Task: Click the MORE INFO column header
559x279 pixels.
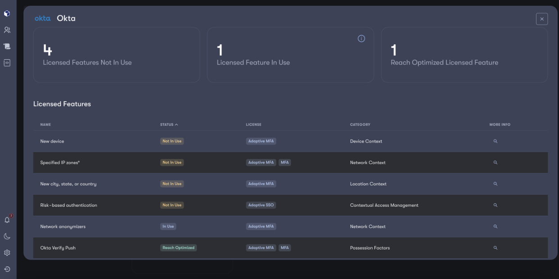Action: click(x=500, y=125)
